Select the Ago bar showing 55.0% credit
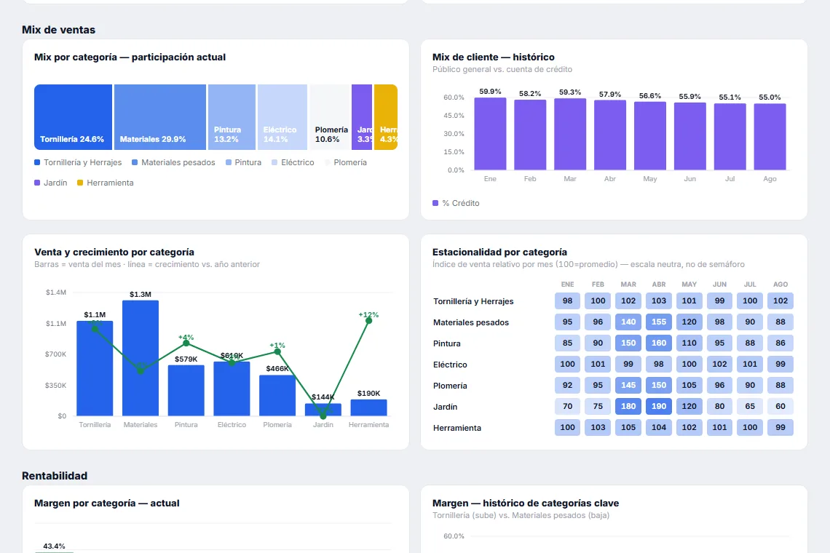This screenshot has width=830, height=553. point(770,137)
